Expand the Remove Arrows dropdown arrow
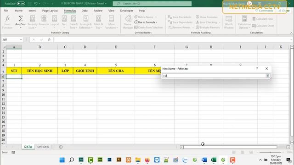The width and height of the screenshot is (294, 165). pos(193,27)
